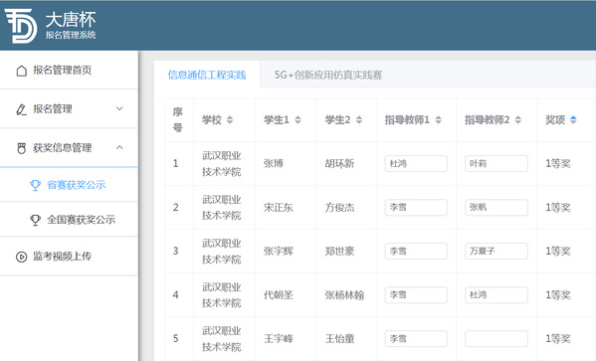The height and width of the screenshot is (361, 596).
Task: Click the 大唐杯 title text
Action: coord(71,19)
